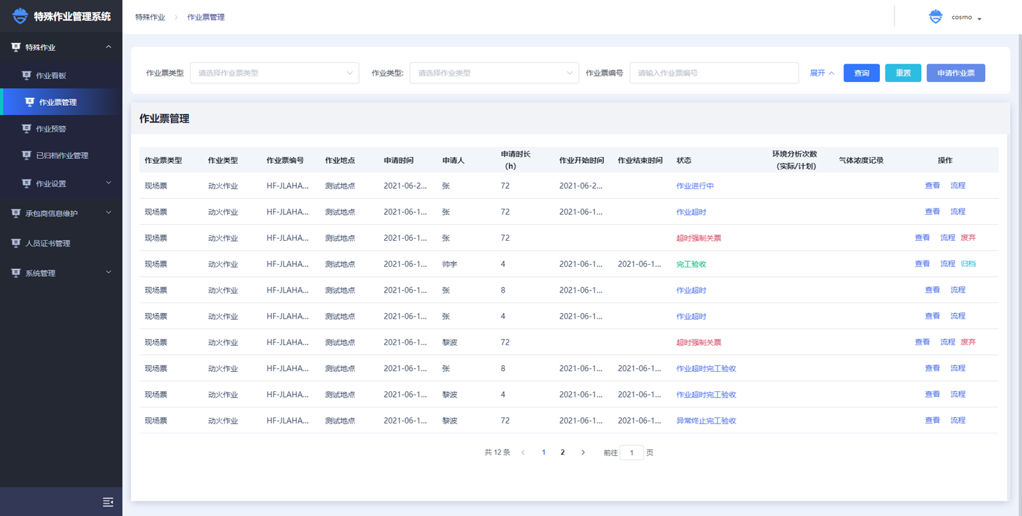Click the cosmo user avatar icon
The image size is (1022, 516).
pos(936,17)
